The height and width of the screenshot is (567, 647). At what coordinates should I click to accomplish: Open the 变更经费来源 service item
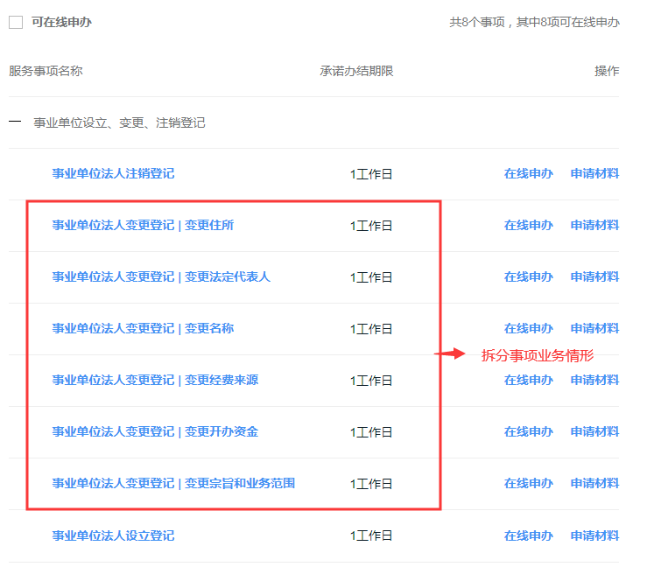[x=155, y=380]
